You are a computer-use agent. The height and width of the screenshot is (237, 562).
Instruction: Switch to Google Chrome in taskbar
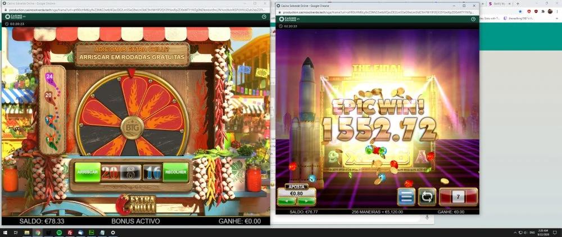pyautogui.click(x=37, y=233)
